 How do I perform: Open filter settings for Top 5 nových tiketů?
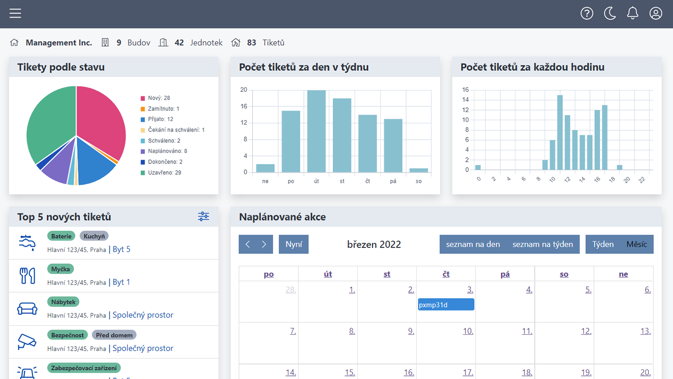pyautogui.click(x=203, y=216)
